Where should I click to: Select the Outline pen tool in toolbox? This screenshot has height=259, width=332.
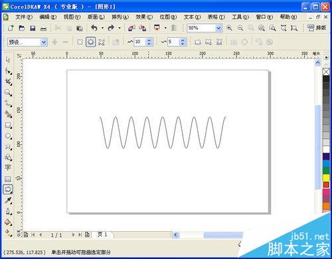pos(8,211)
